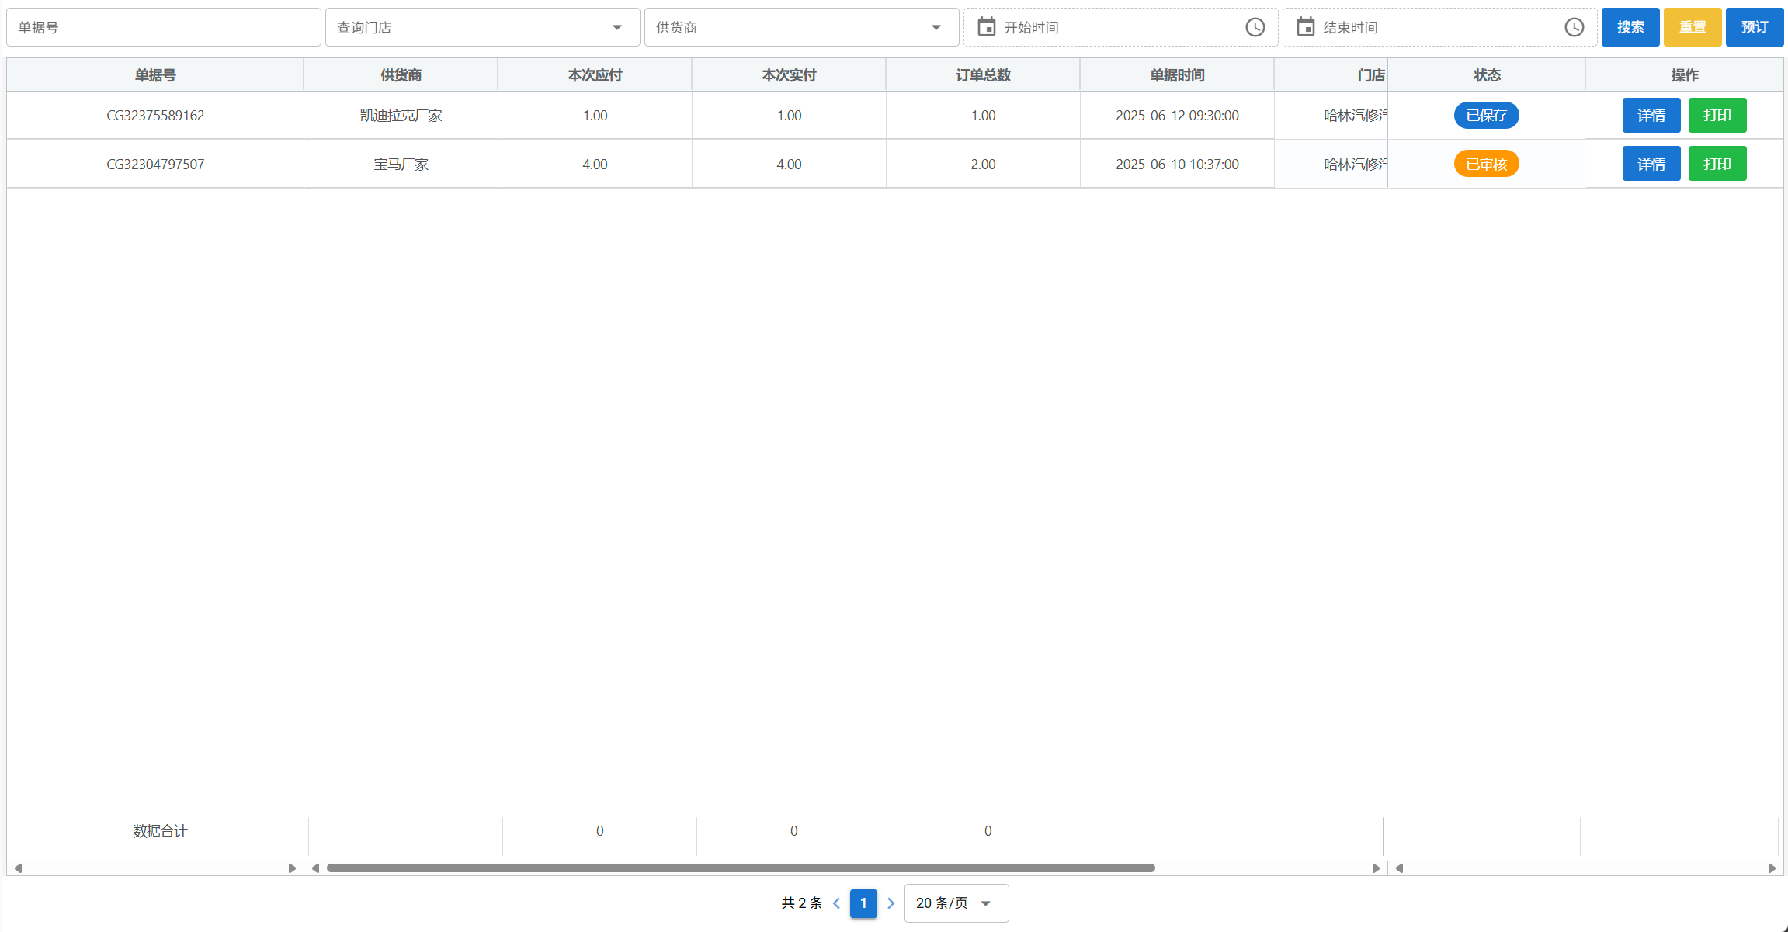Click the 本次实付 column header
1788x932 pixels.
coord(789,75)
